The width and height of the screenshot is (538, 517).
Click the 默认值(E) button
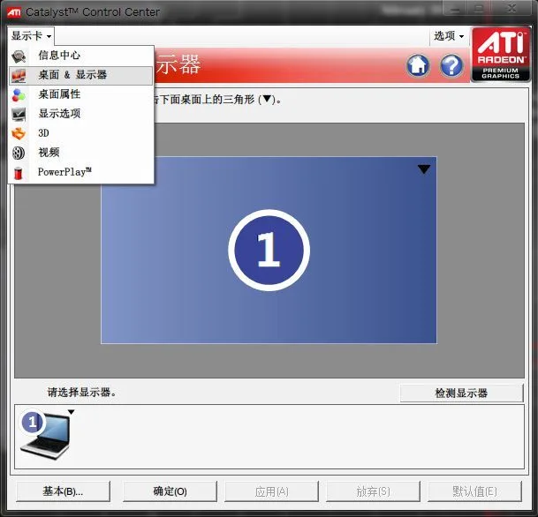(x=474, y=491)
